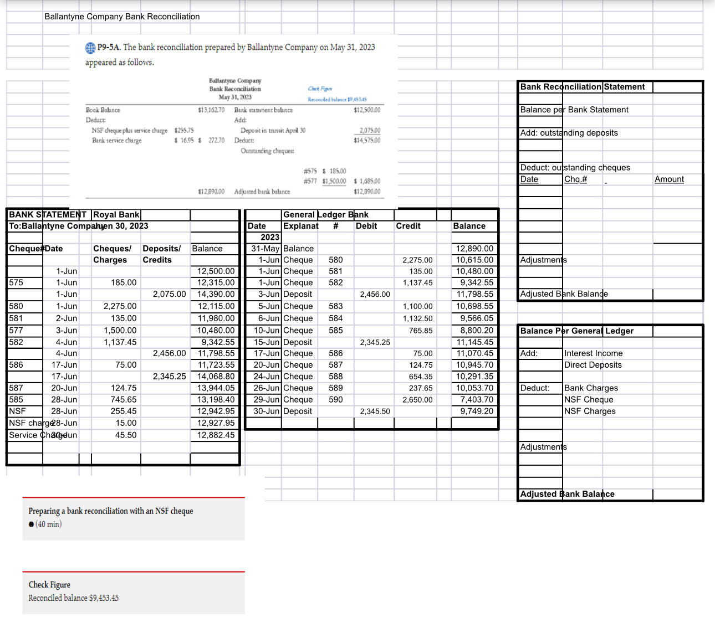Select the 'Ballantyne Company Bank Reconciliation' title cell
715x628 pixels.
(x=122, y=17)
